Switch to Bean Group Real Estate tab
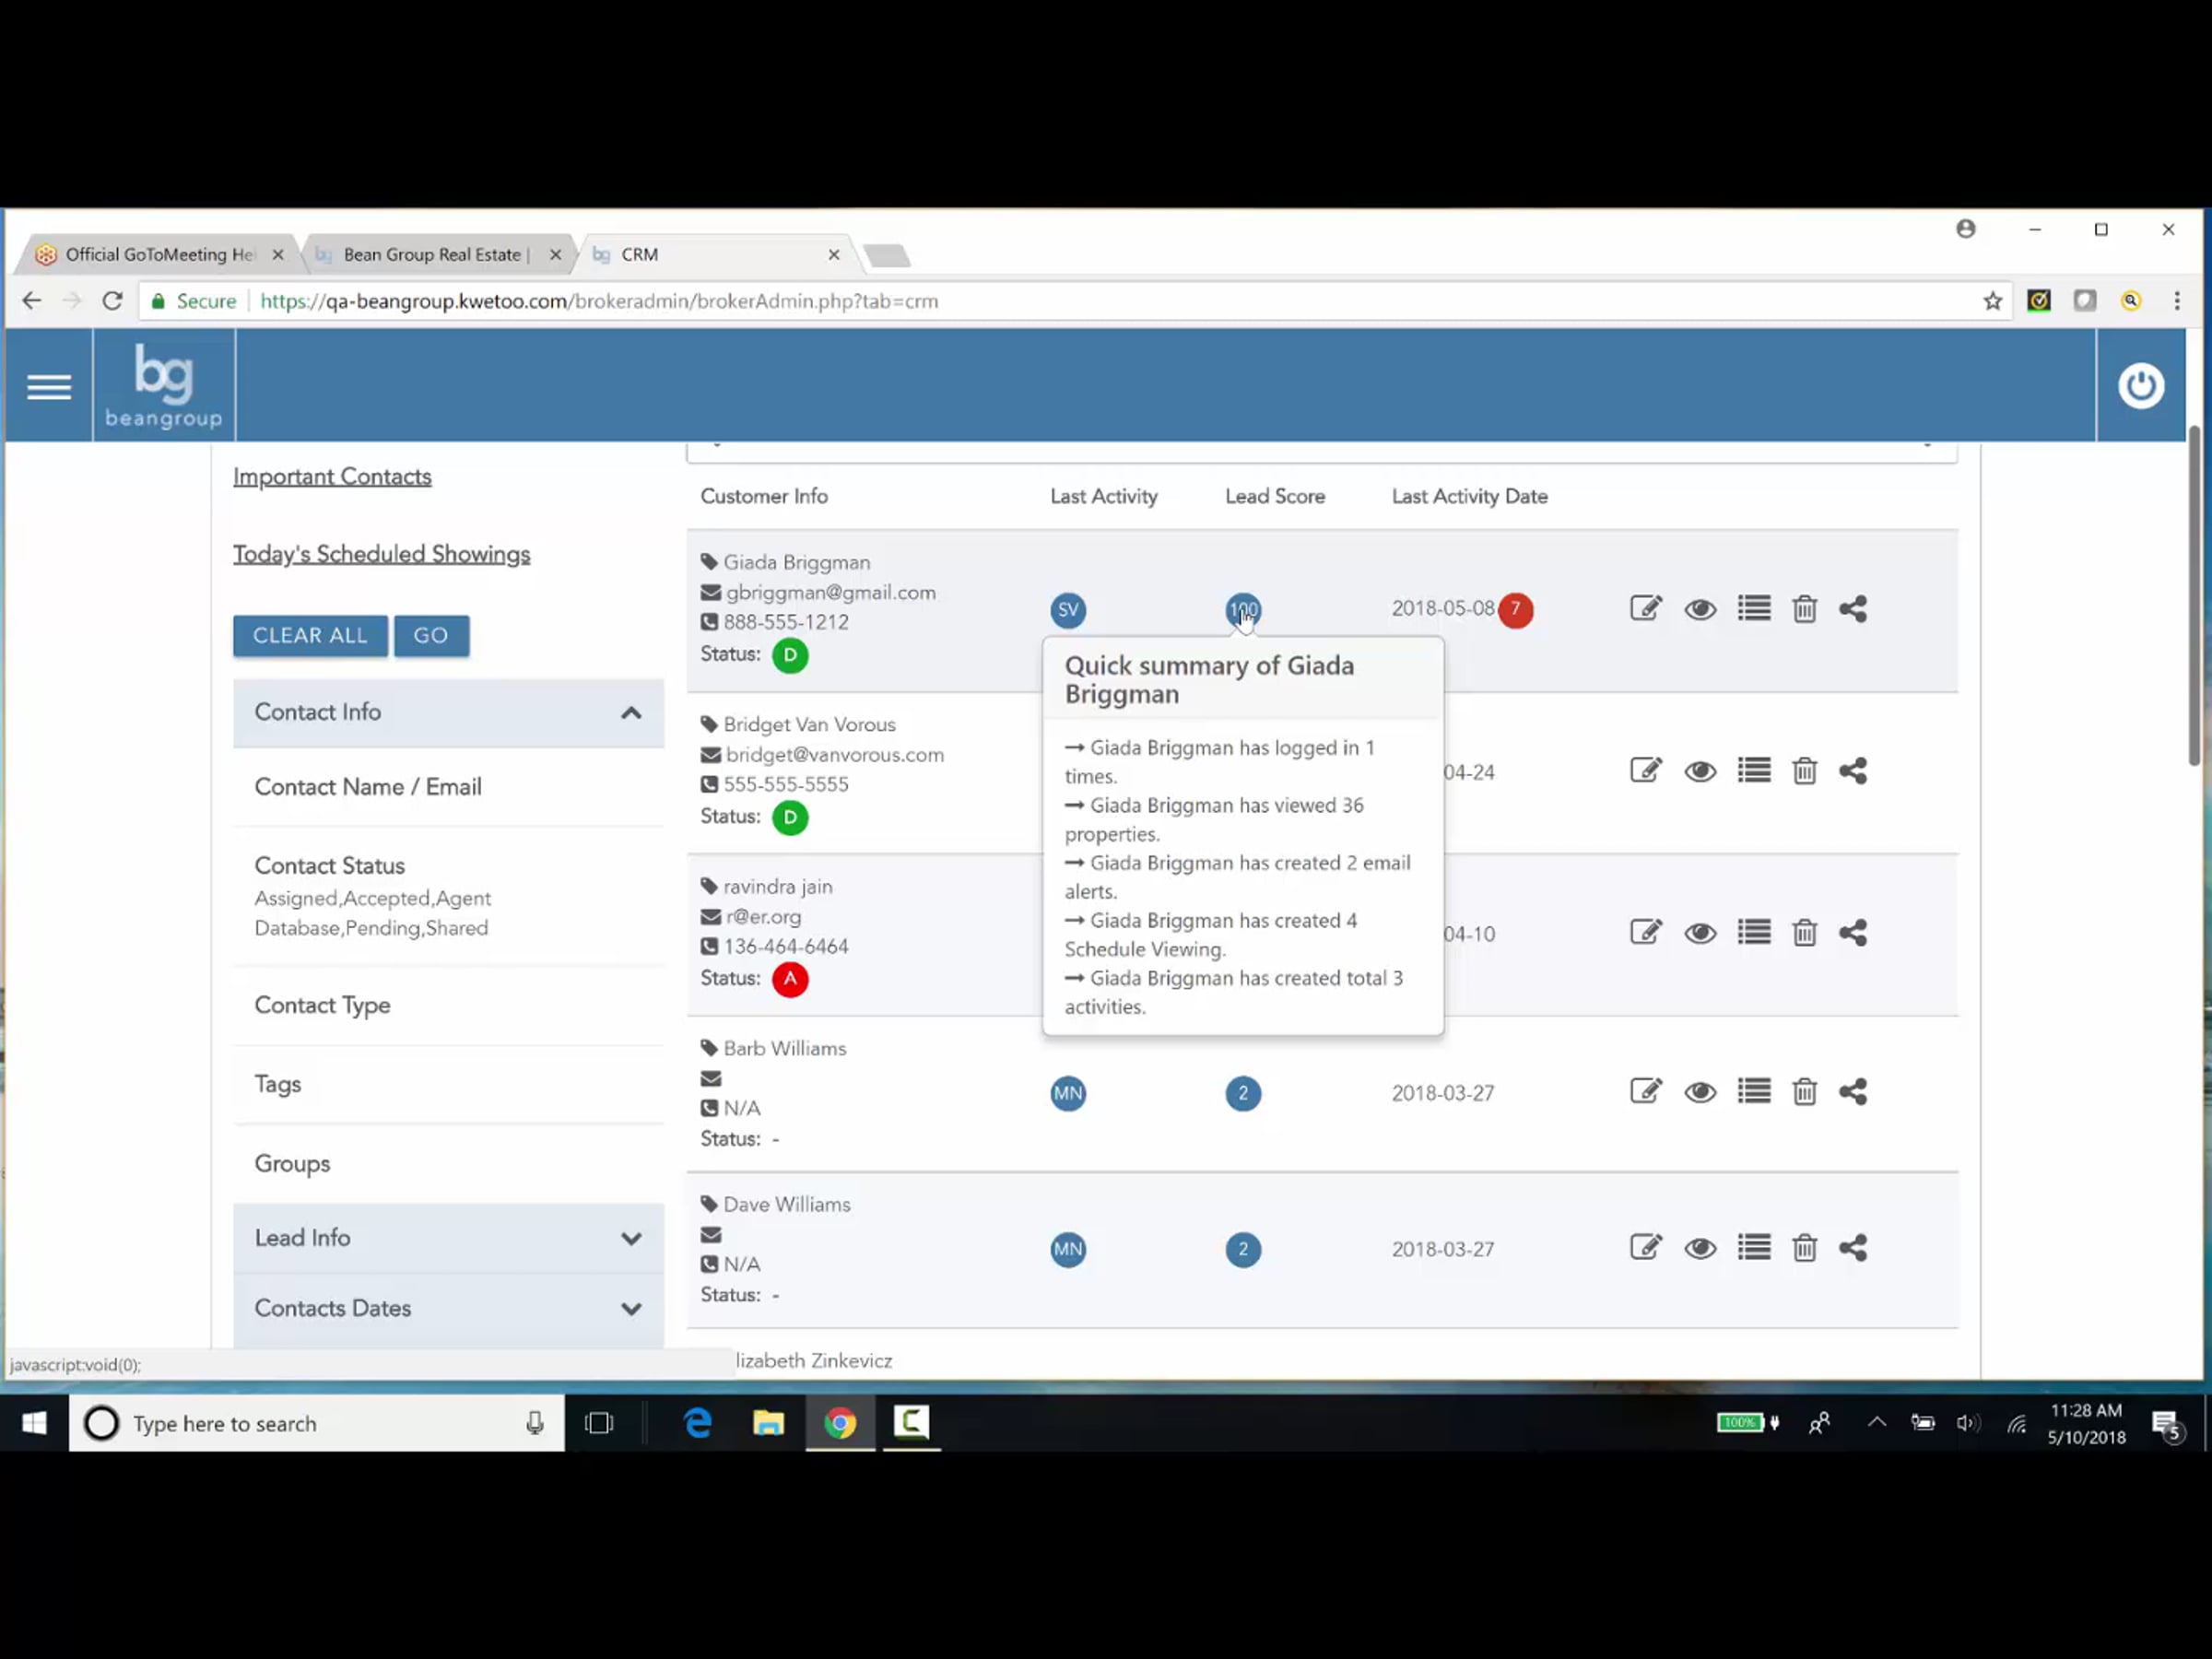2212x1659 pixels. (431, 254)
